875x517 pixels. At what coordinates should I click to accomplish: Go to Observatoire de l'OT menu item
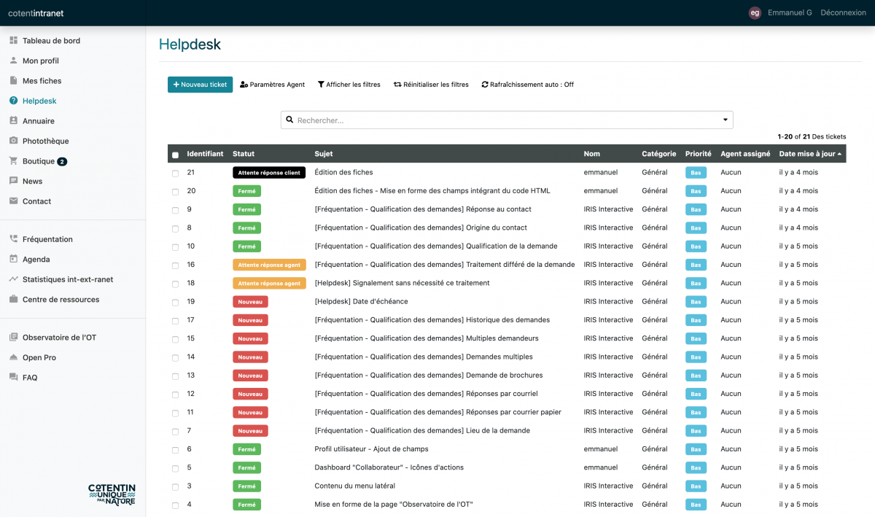(59, 338)
